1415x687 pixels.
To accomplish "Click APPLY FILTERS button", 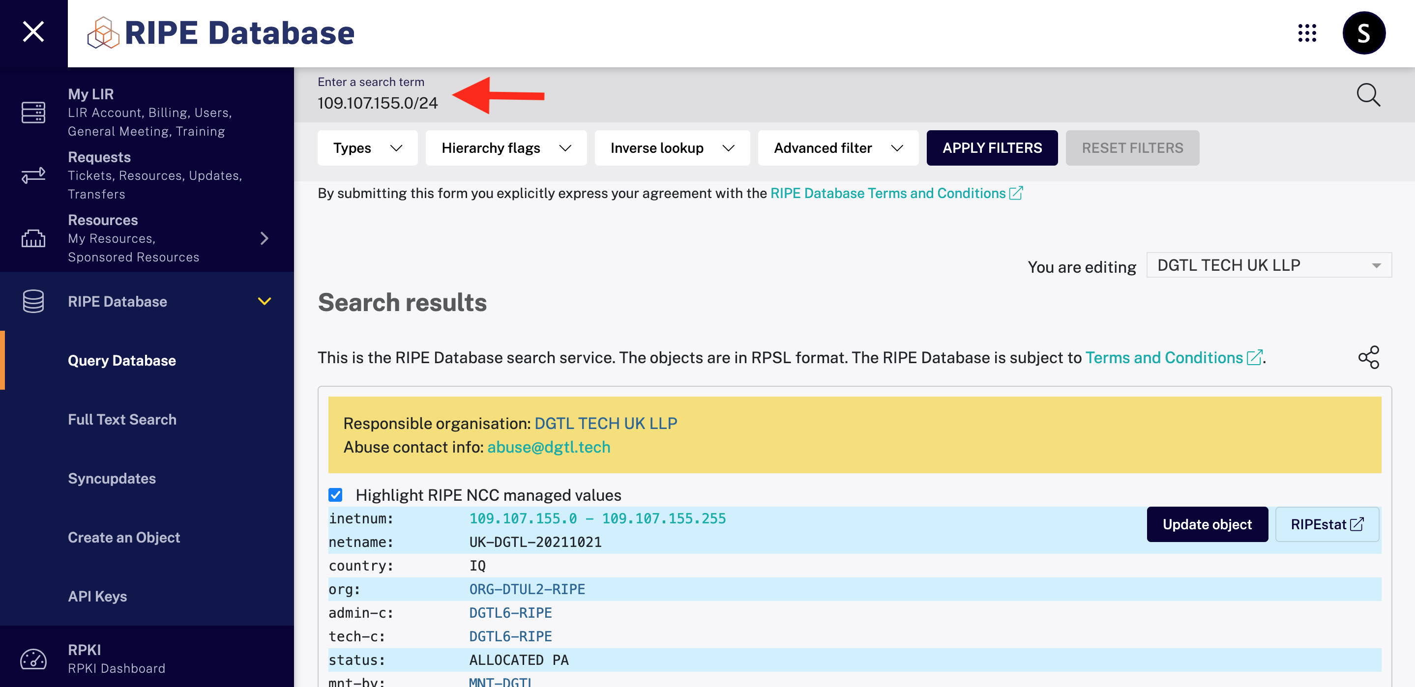I will (x=992, y=148).
